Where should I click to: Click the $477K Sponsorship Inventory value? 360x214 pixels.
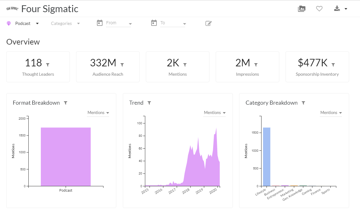point(313,63)
